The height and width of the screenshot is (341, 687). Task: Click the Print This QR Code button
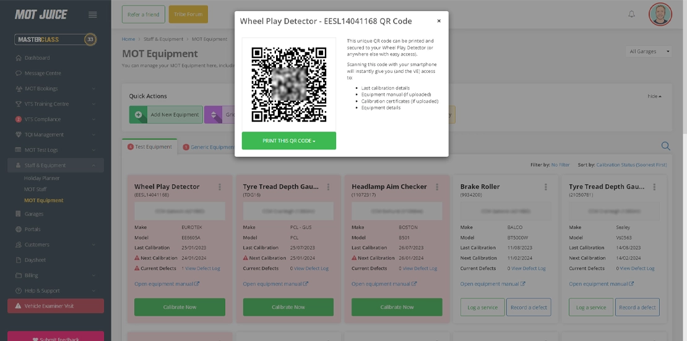pos(289,141)
